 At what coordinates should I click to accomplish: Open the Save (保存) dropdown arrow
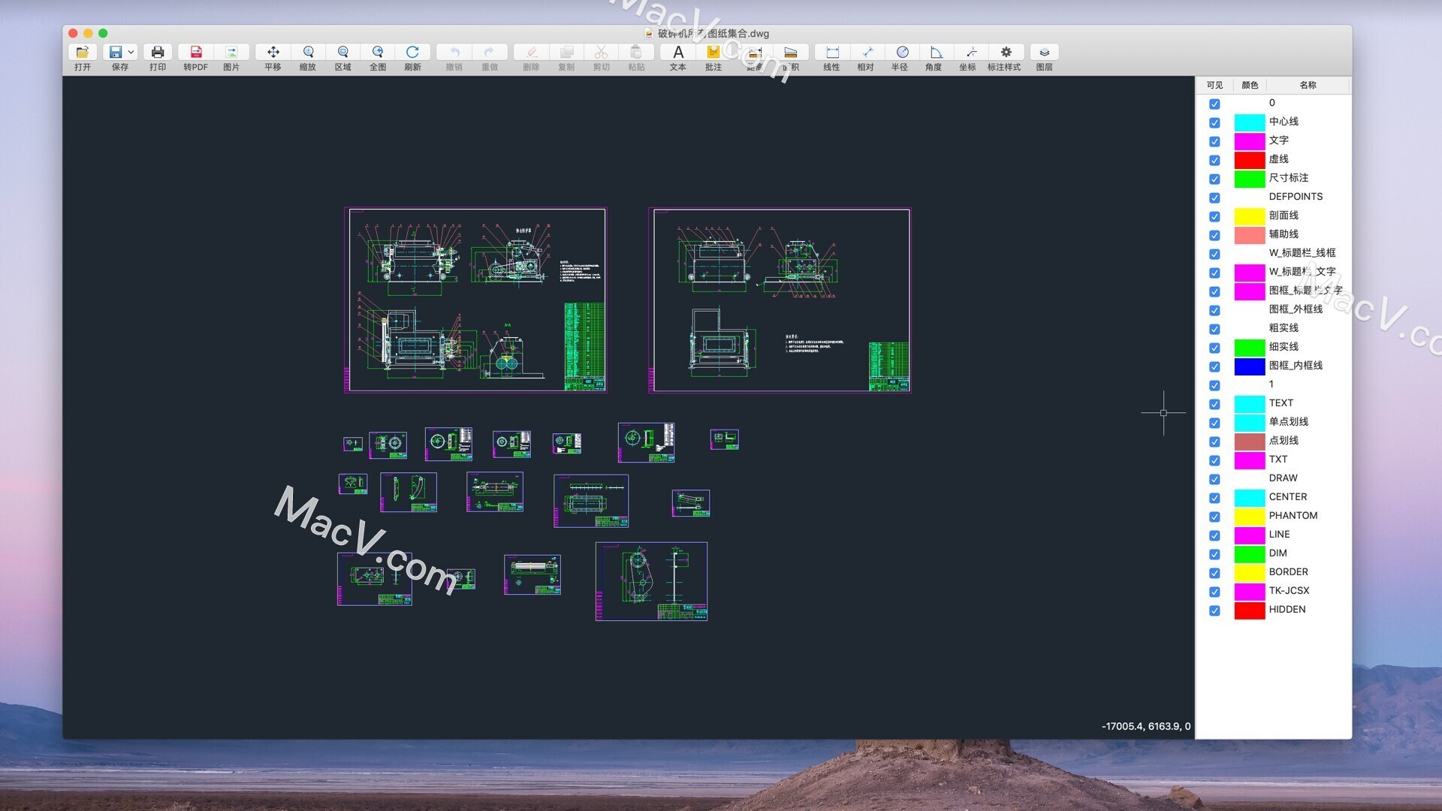point(131,53)
